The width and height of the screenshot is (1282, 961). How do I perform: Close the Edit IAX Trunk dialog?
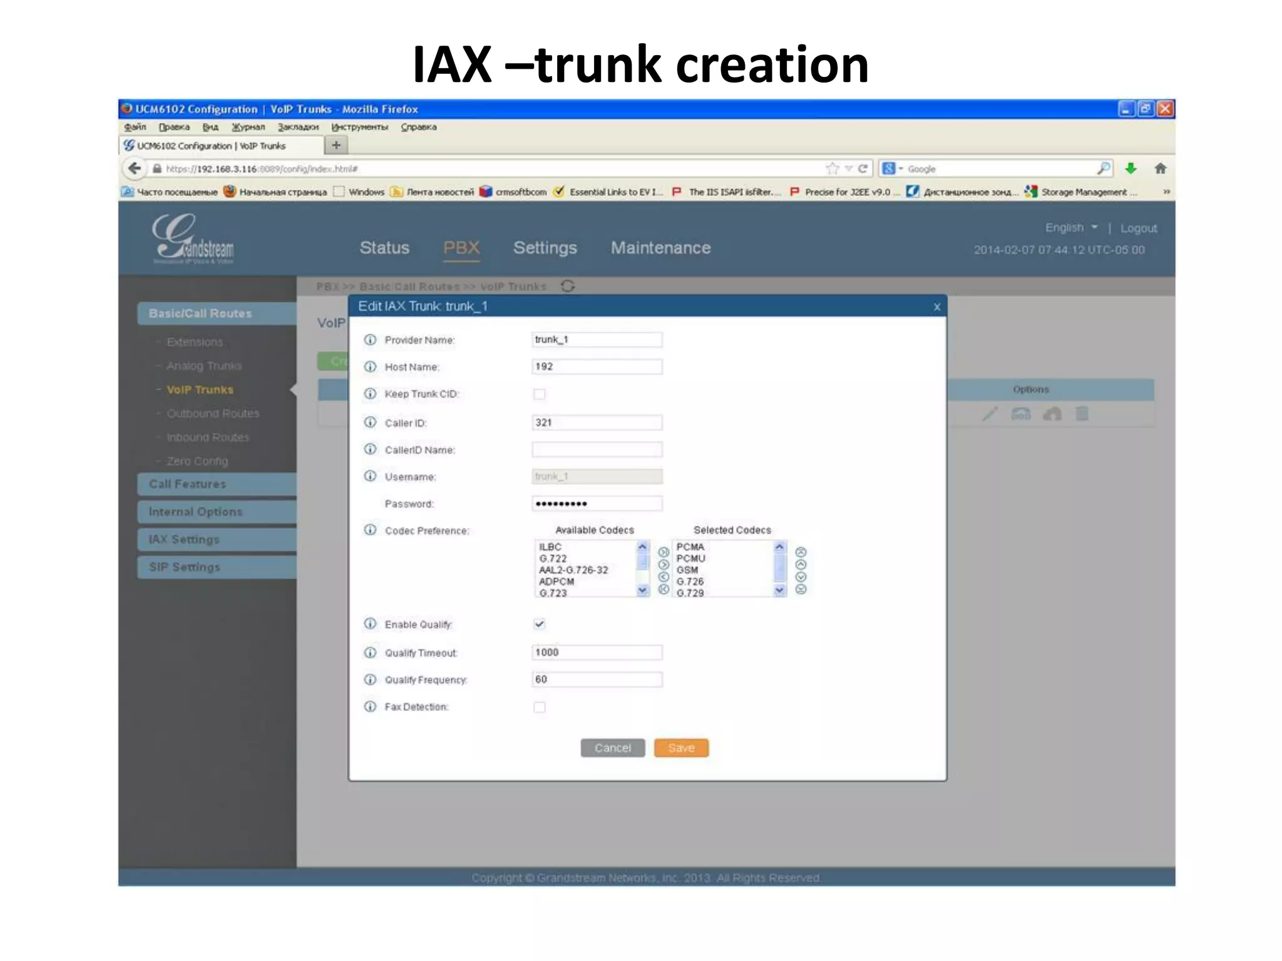937,307
